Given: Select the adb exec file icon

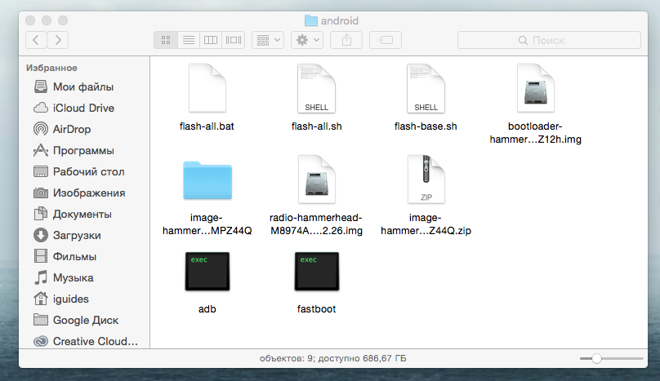Looking at the screenshot, I should pyautogui.click(x=207, y=272).
